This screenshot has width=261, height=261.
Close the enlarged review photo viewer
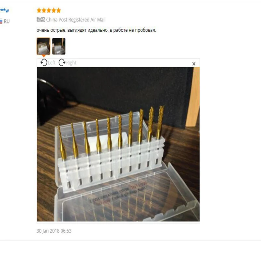click(x=194, y=64)
